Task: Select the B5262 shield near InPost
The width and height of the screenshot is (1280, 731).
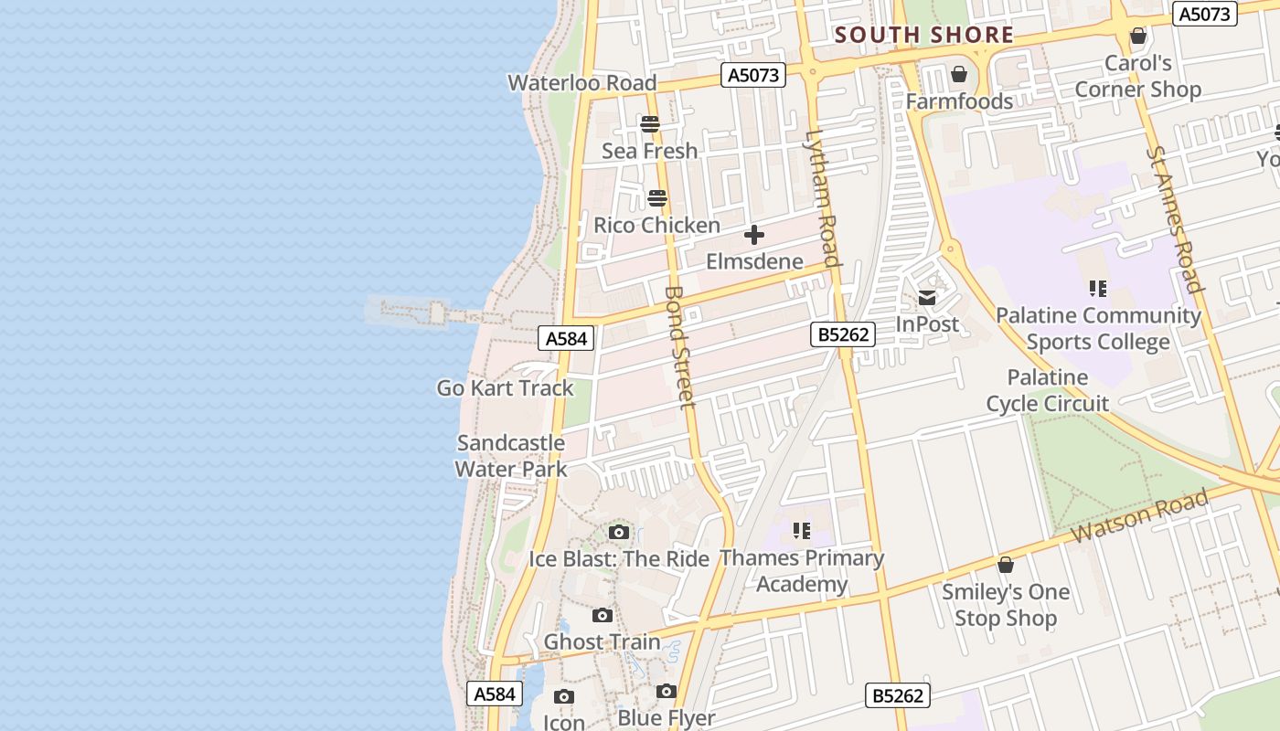Action: 843,334
